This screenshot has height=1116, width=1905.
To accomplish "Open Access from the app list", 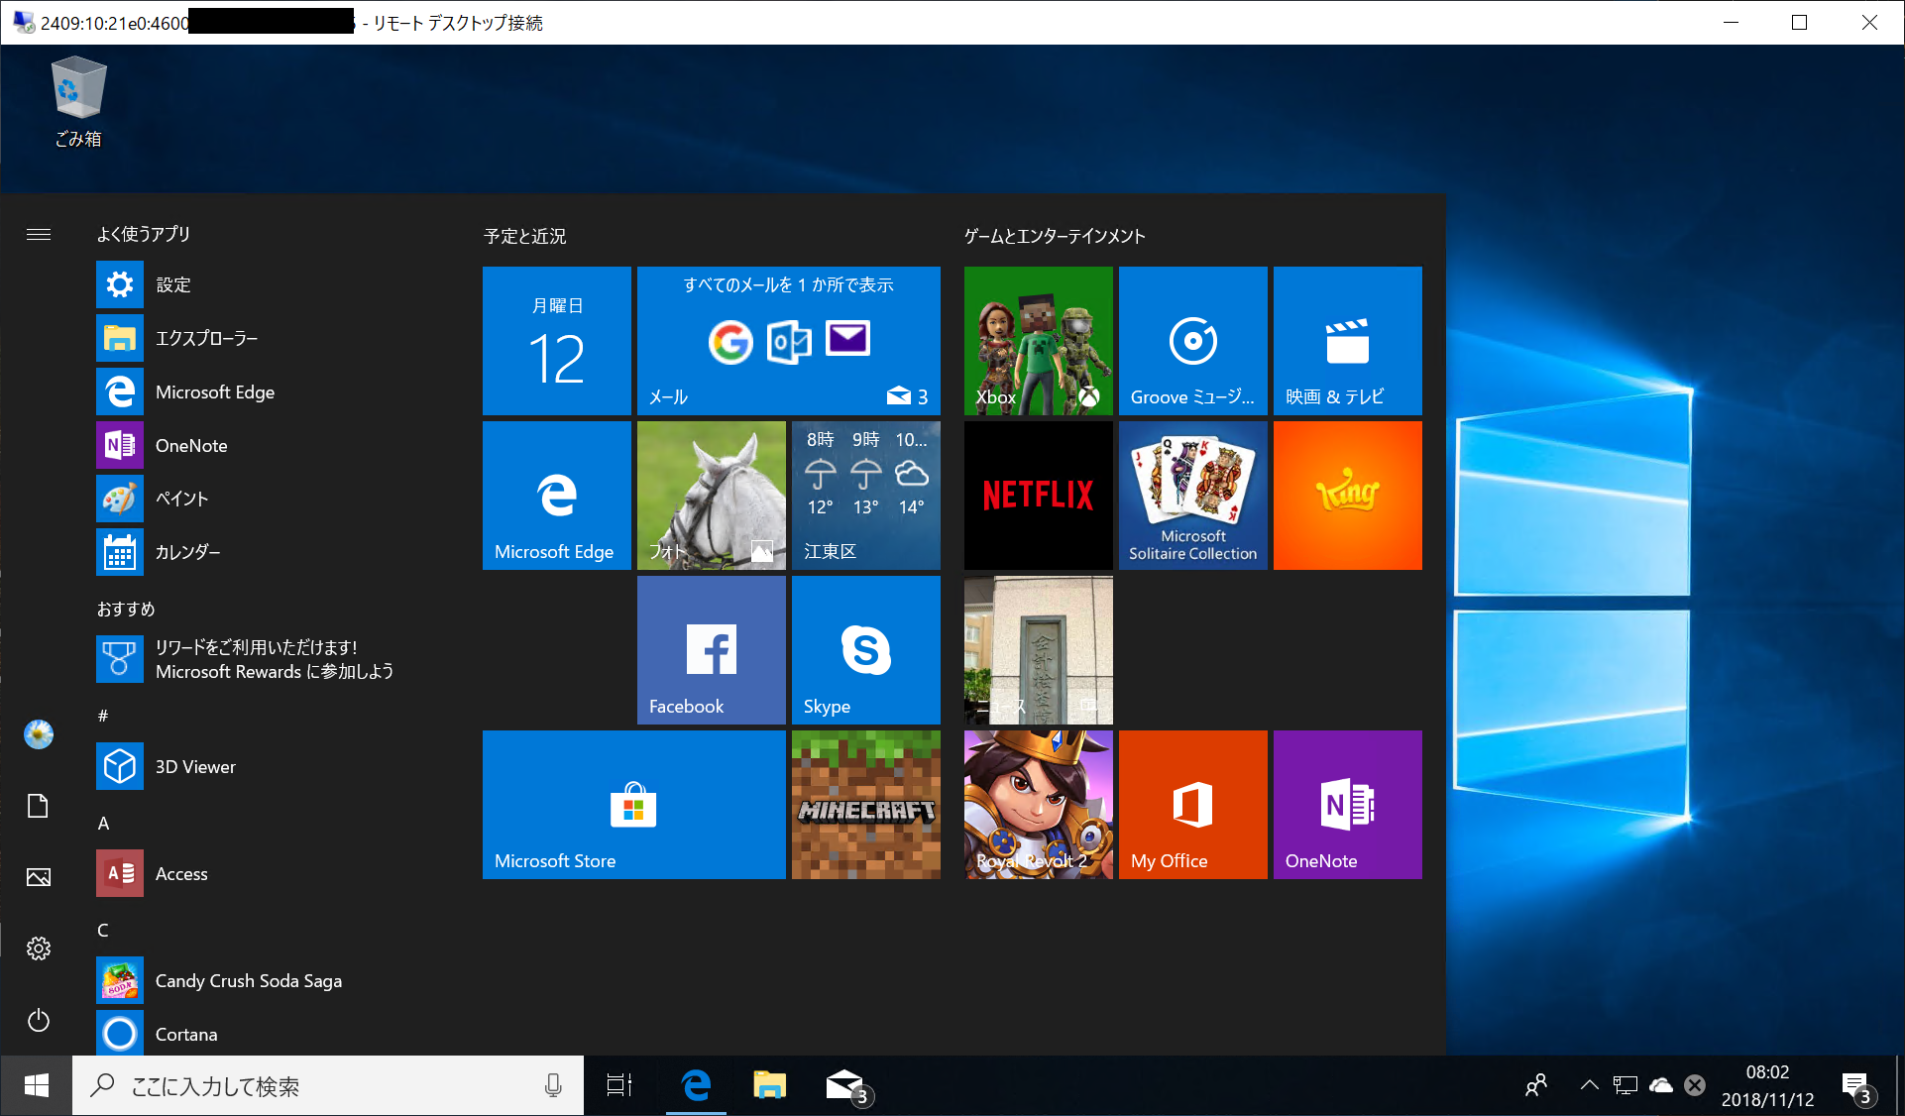I will coord(181,873).
